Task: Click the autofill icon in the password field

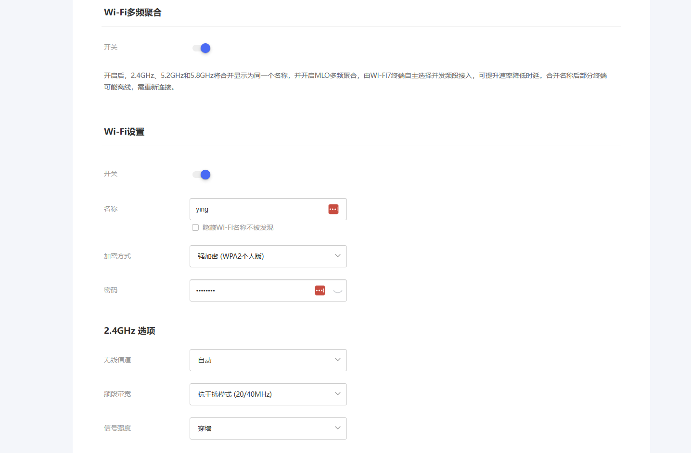Action: pyautogui.click(x=320, y=290)
